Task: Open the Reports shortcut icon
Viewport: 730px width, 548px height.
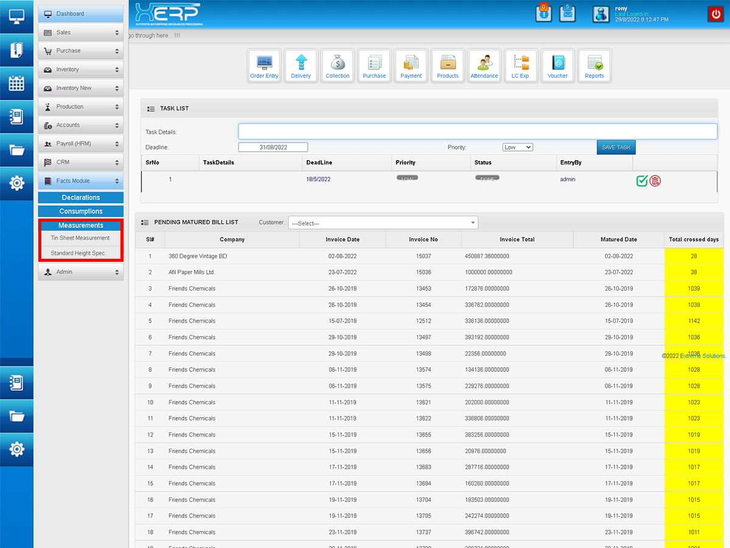Action: click(594, 66)
